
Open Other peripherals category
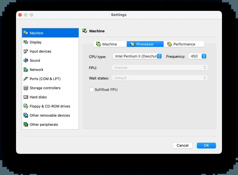pyautogui.click(x=50, y=124)
